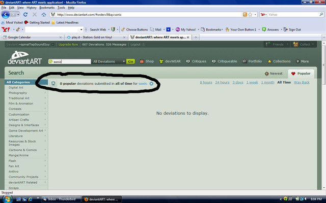Switch to Inbox - Thunderbird taskbar button
Image resolution: width=326 pixels, height=203 pixels.
click(61, 199)
